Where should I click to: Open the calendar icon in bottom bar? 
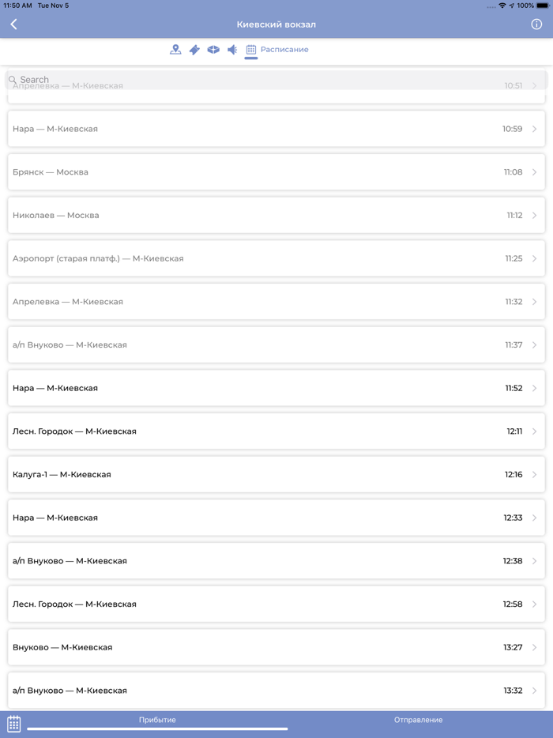point(14,720)
